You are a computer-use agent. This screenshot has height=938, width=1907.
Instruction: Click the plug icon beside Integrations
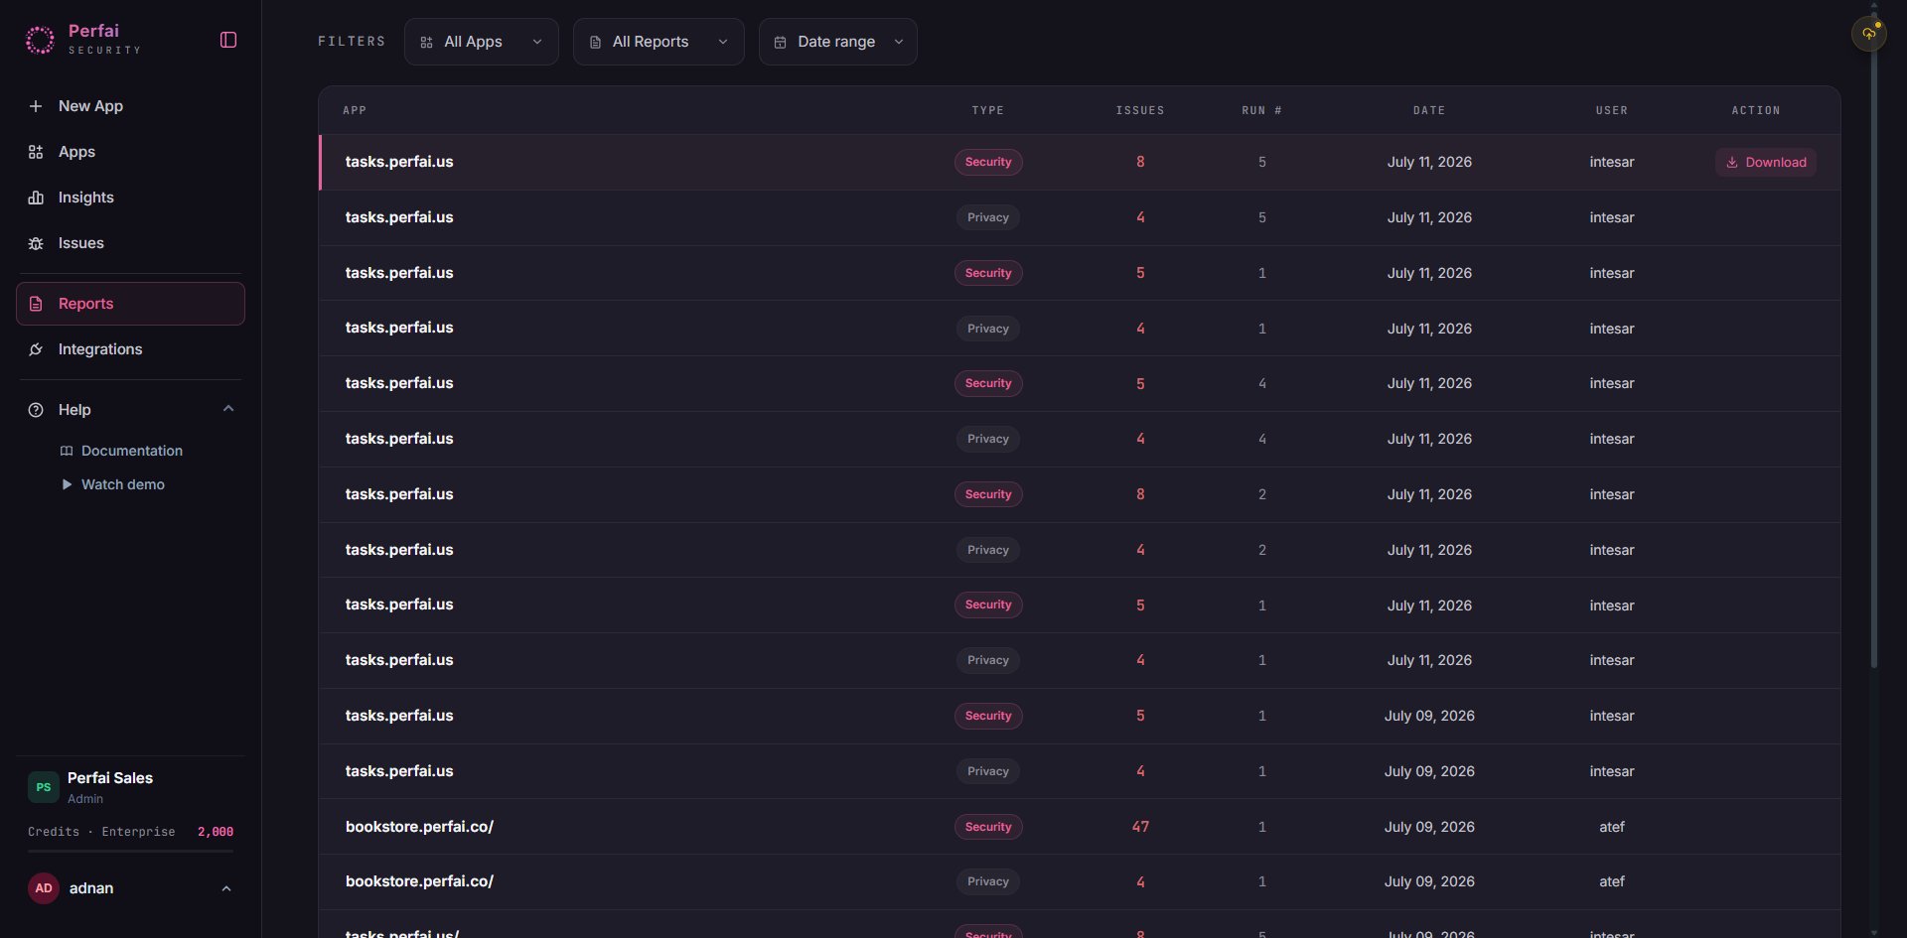point(36,349)
